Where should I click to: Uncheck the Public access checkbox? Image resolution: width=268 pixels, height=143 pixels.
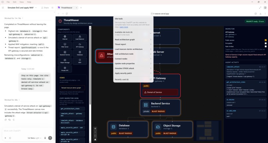click(266, 40)
